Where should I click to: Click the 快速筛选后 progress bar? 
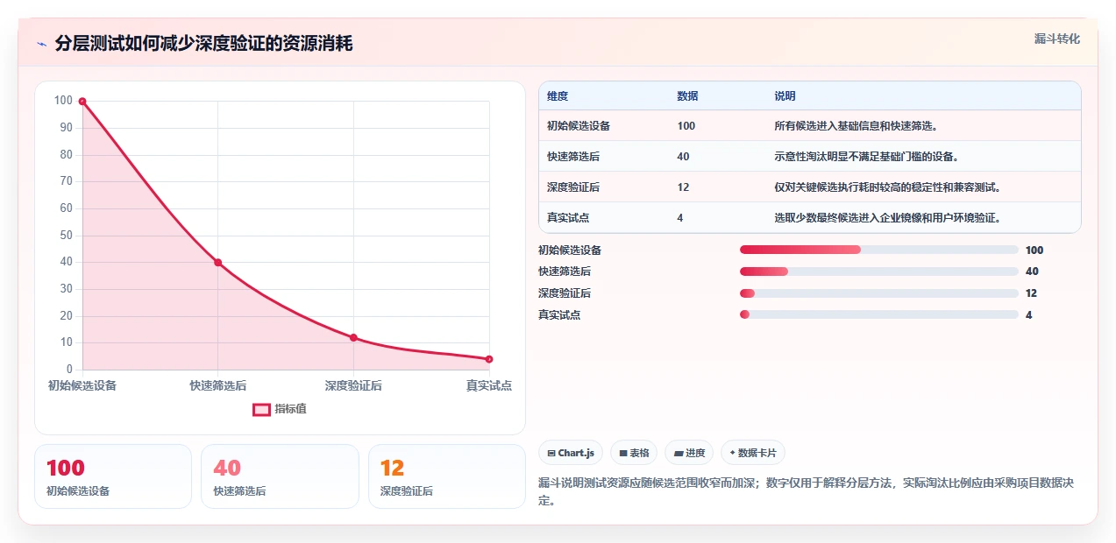point(879,271)
